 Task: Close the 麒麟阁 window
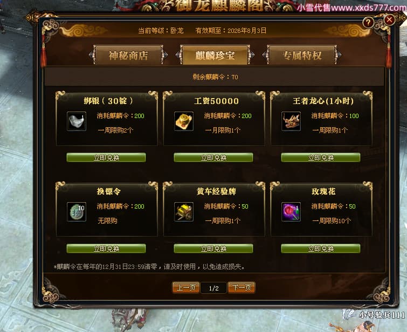389,20
